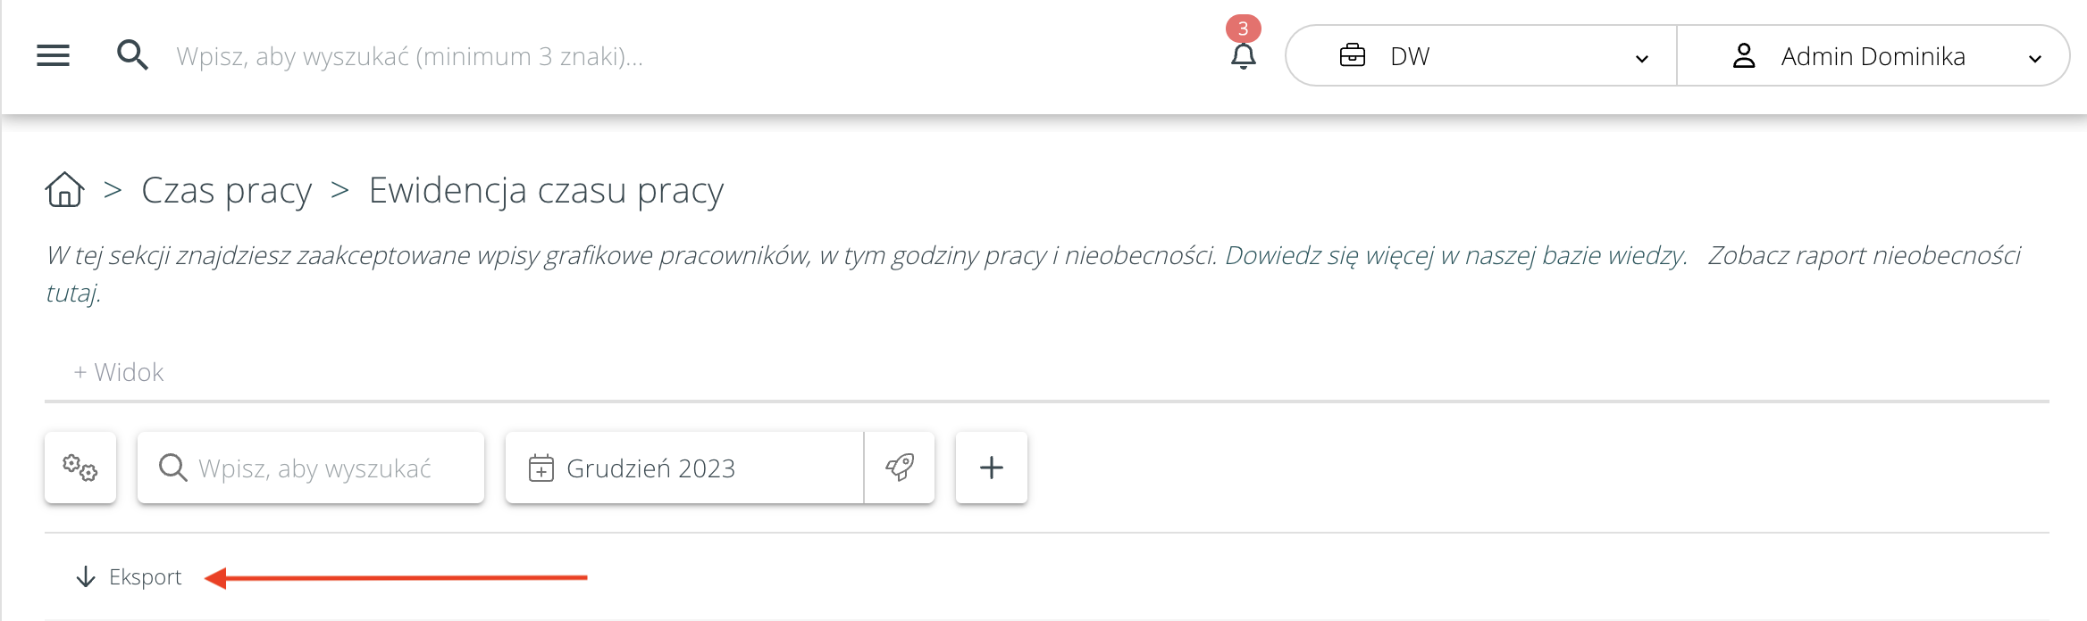Screen dimensions: 2087x621
Task: Add a new view with + Widok
Action: click(119, 372)
